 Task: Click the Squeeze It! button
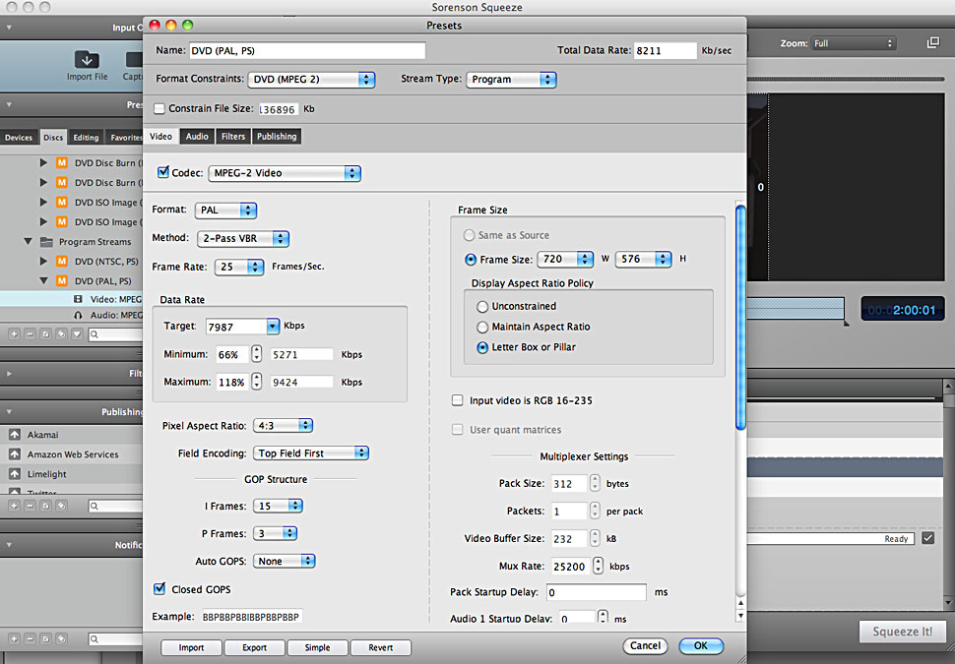(903, 632)
